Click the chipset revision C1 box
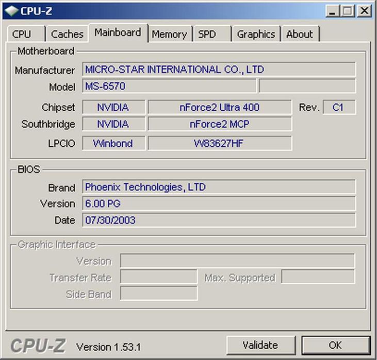This screenshot has height=360, width=377. pos(339,107)
